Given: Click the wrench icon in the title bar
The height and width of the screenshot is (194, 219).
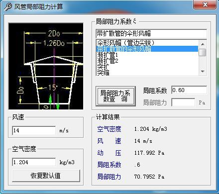Looking at the screenshot, I should pos(8,7).
